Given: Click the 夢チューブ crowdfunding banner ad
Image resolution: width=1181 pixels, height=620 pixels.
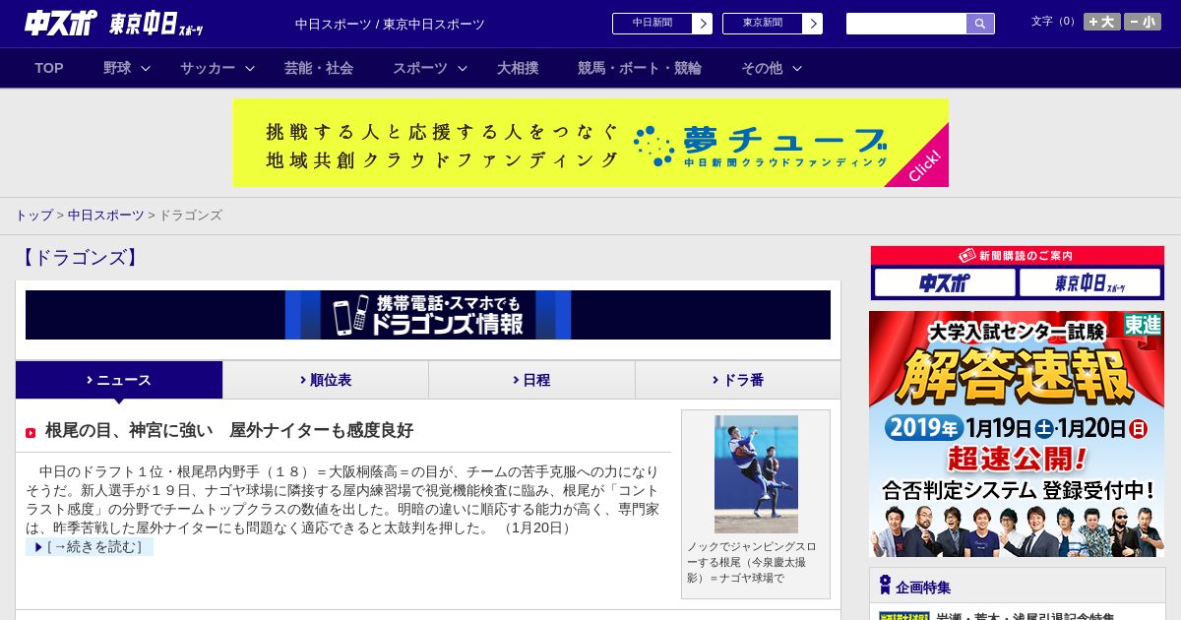Looking at the screenshot, I should [590, 143].
